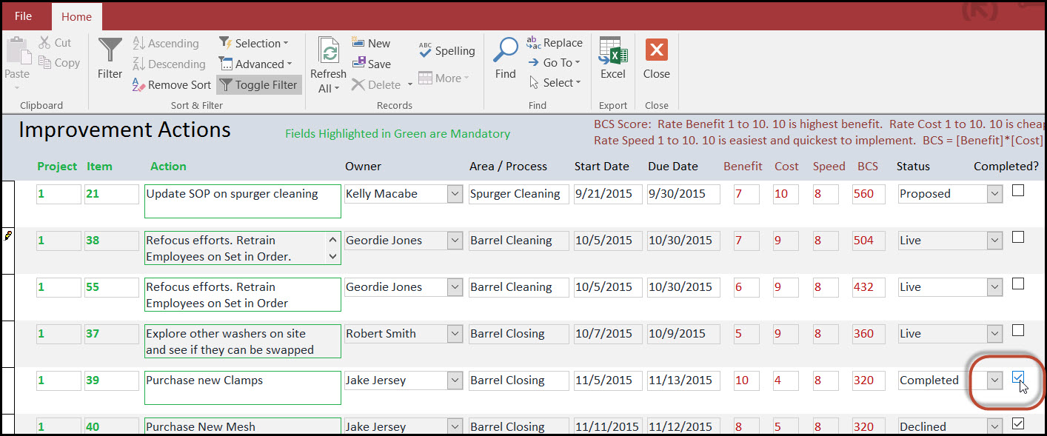Open Owner dropdown for Kelly Macabe
This screenshot has width=1047, height=436.
click(x=455, y=194)
